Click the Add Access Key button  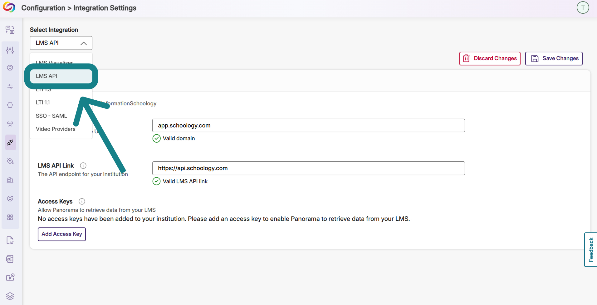[62, 234]
